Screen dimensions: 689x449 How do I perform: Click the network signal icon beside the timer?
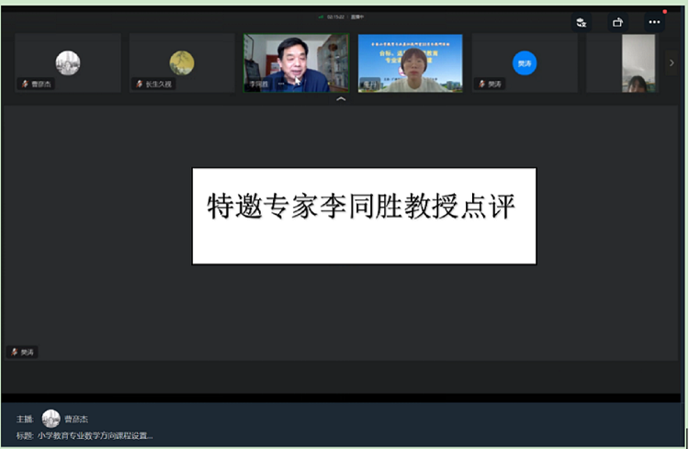[321, 17]
